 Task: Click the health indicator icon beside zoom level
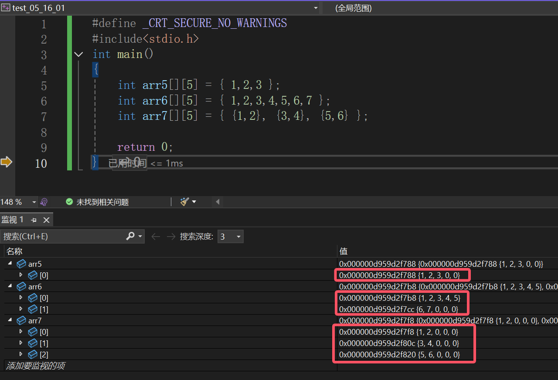click(x=43, y=202)
